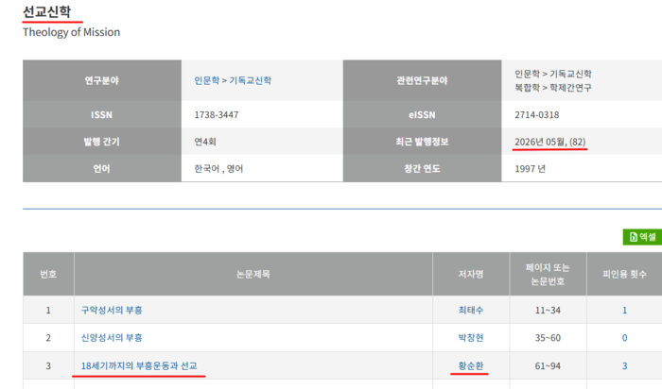Image resolution: width=662 pixels, height=389 pixels.
Task: Open the 기독교신학 category link
Action: [250, 80]
